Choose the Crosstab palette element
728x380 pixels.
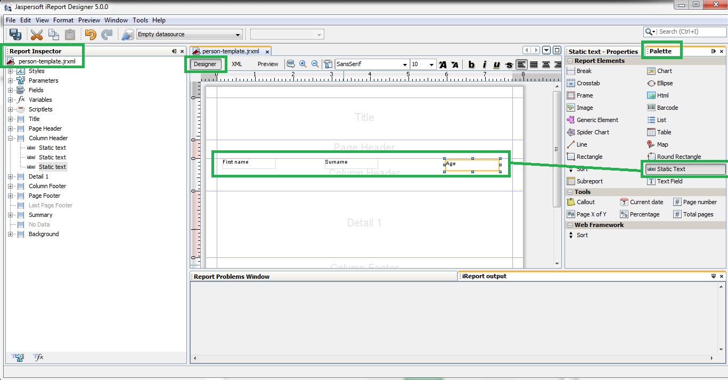click(x=583, y=83)
